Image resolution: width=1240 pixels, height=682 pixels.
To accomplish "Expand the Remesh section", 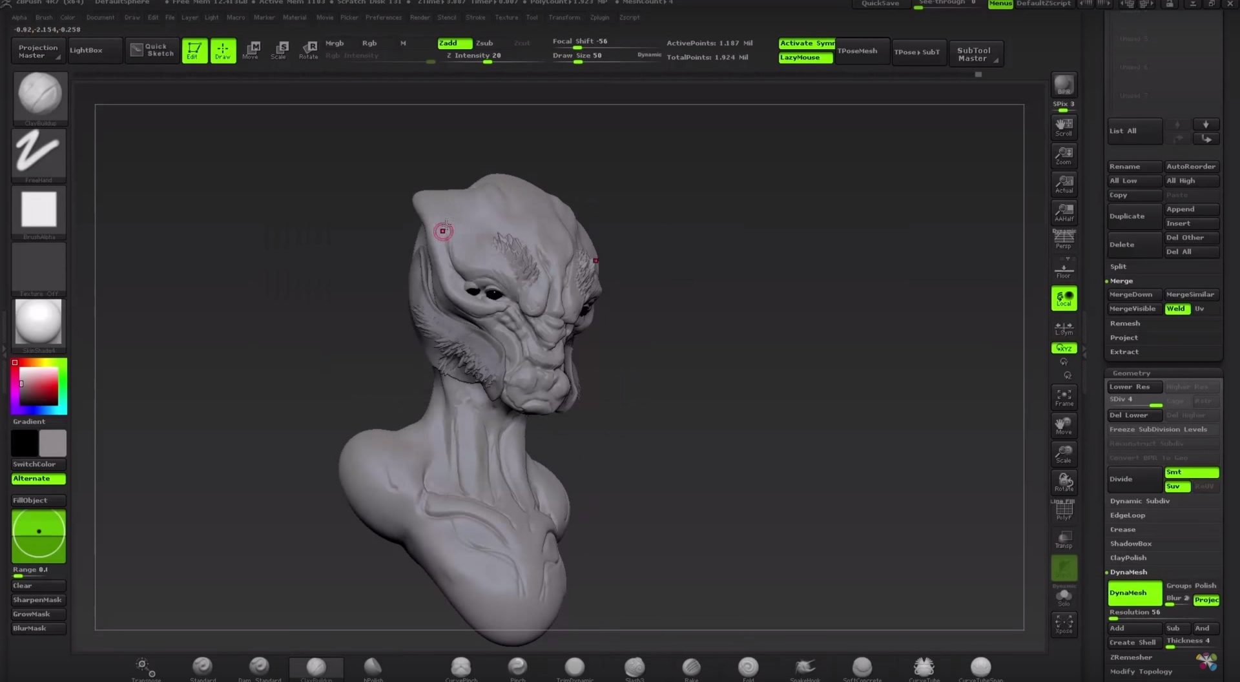I will coord(1125,324).
